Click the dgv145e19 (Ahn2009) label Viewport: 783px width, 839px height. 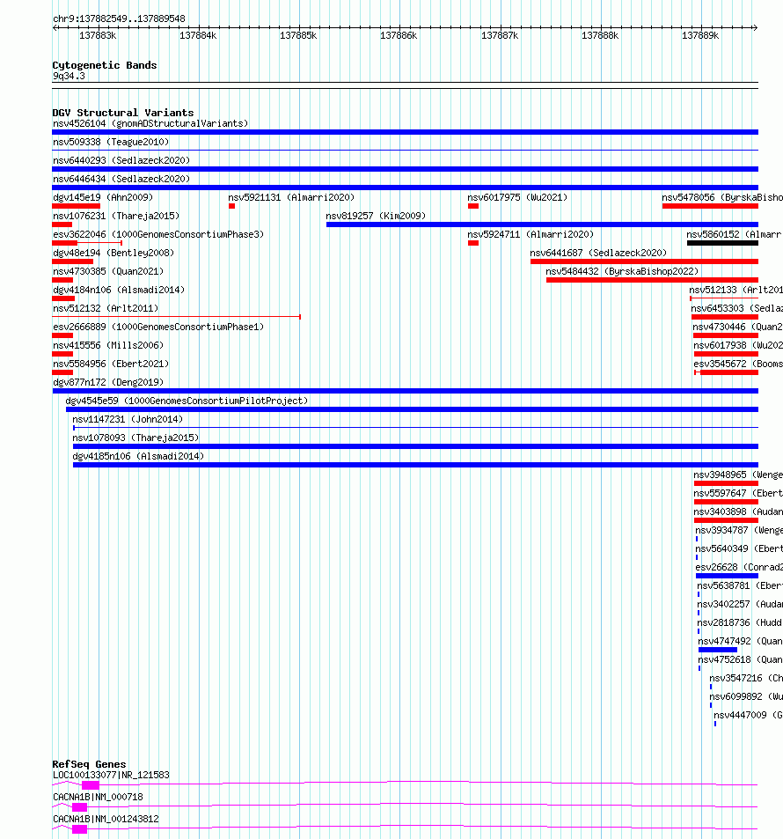(x=103, y=197)
